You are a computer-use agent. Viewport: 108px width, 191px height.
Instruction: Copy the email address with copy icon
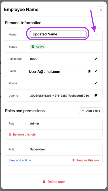click(89, 71)
